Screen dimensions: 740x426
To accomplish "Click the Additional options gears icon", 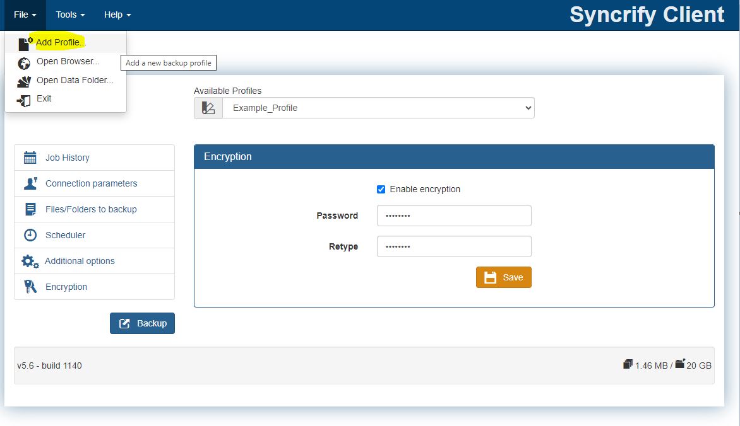I will pyautogui.click(x=30, y=261).
